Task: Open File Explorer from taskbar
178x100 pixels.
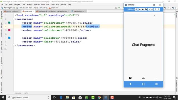Action: pos(67,97)
